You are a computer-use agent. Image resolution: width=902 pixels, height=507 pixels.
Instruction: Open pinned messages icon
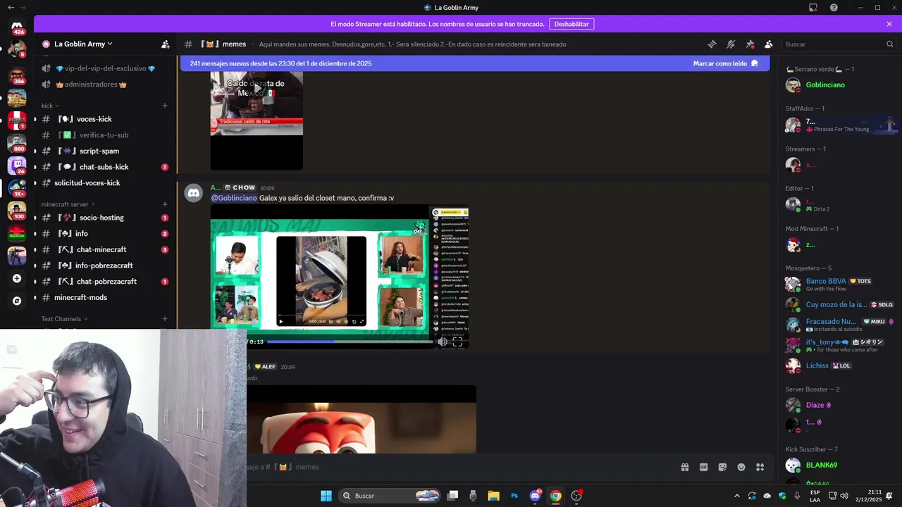(x=750, y=44)
